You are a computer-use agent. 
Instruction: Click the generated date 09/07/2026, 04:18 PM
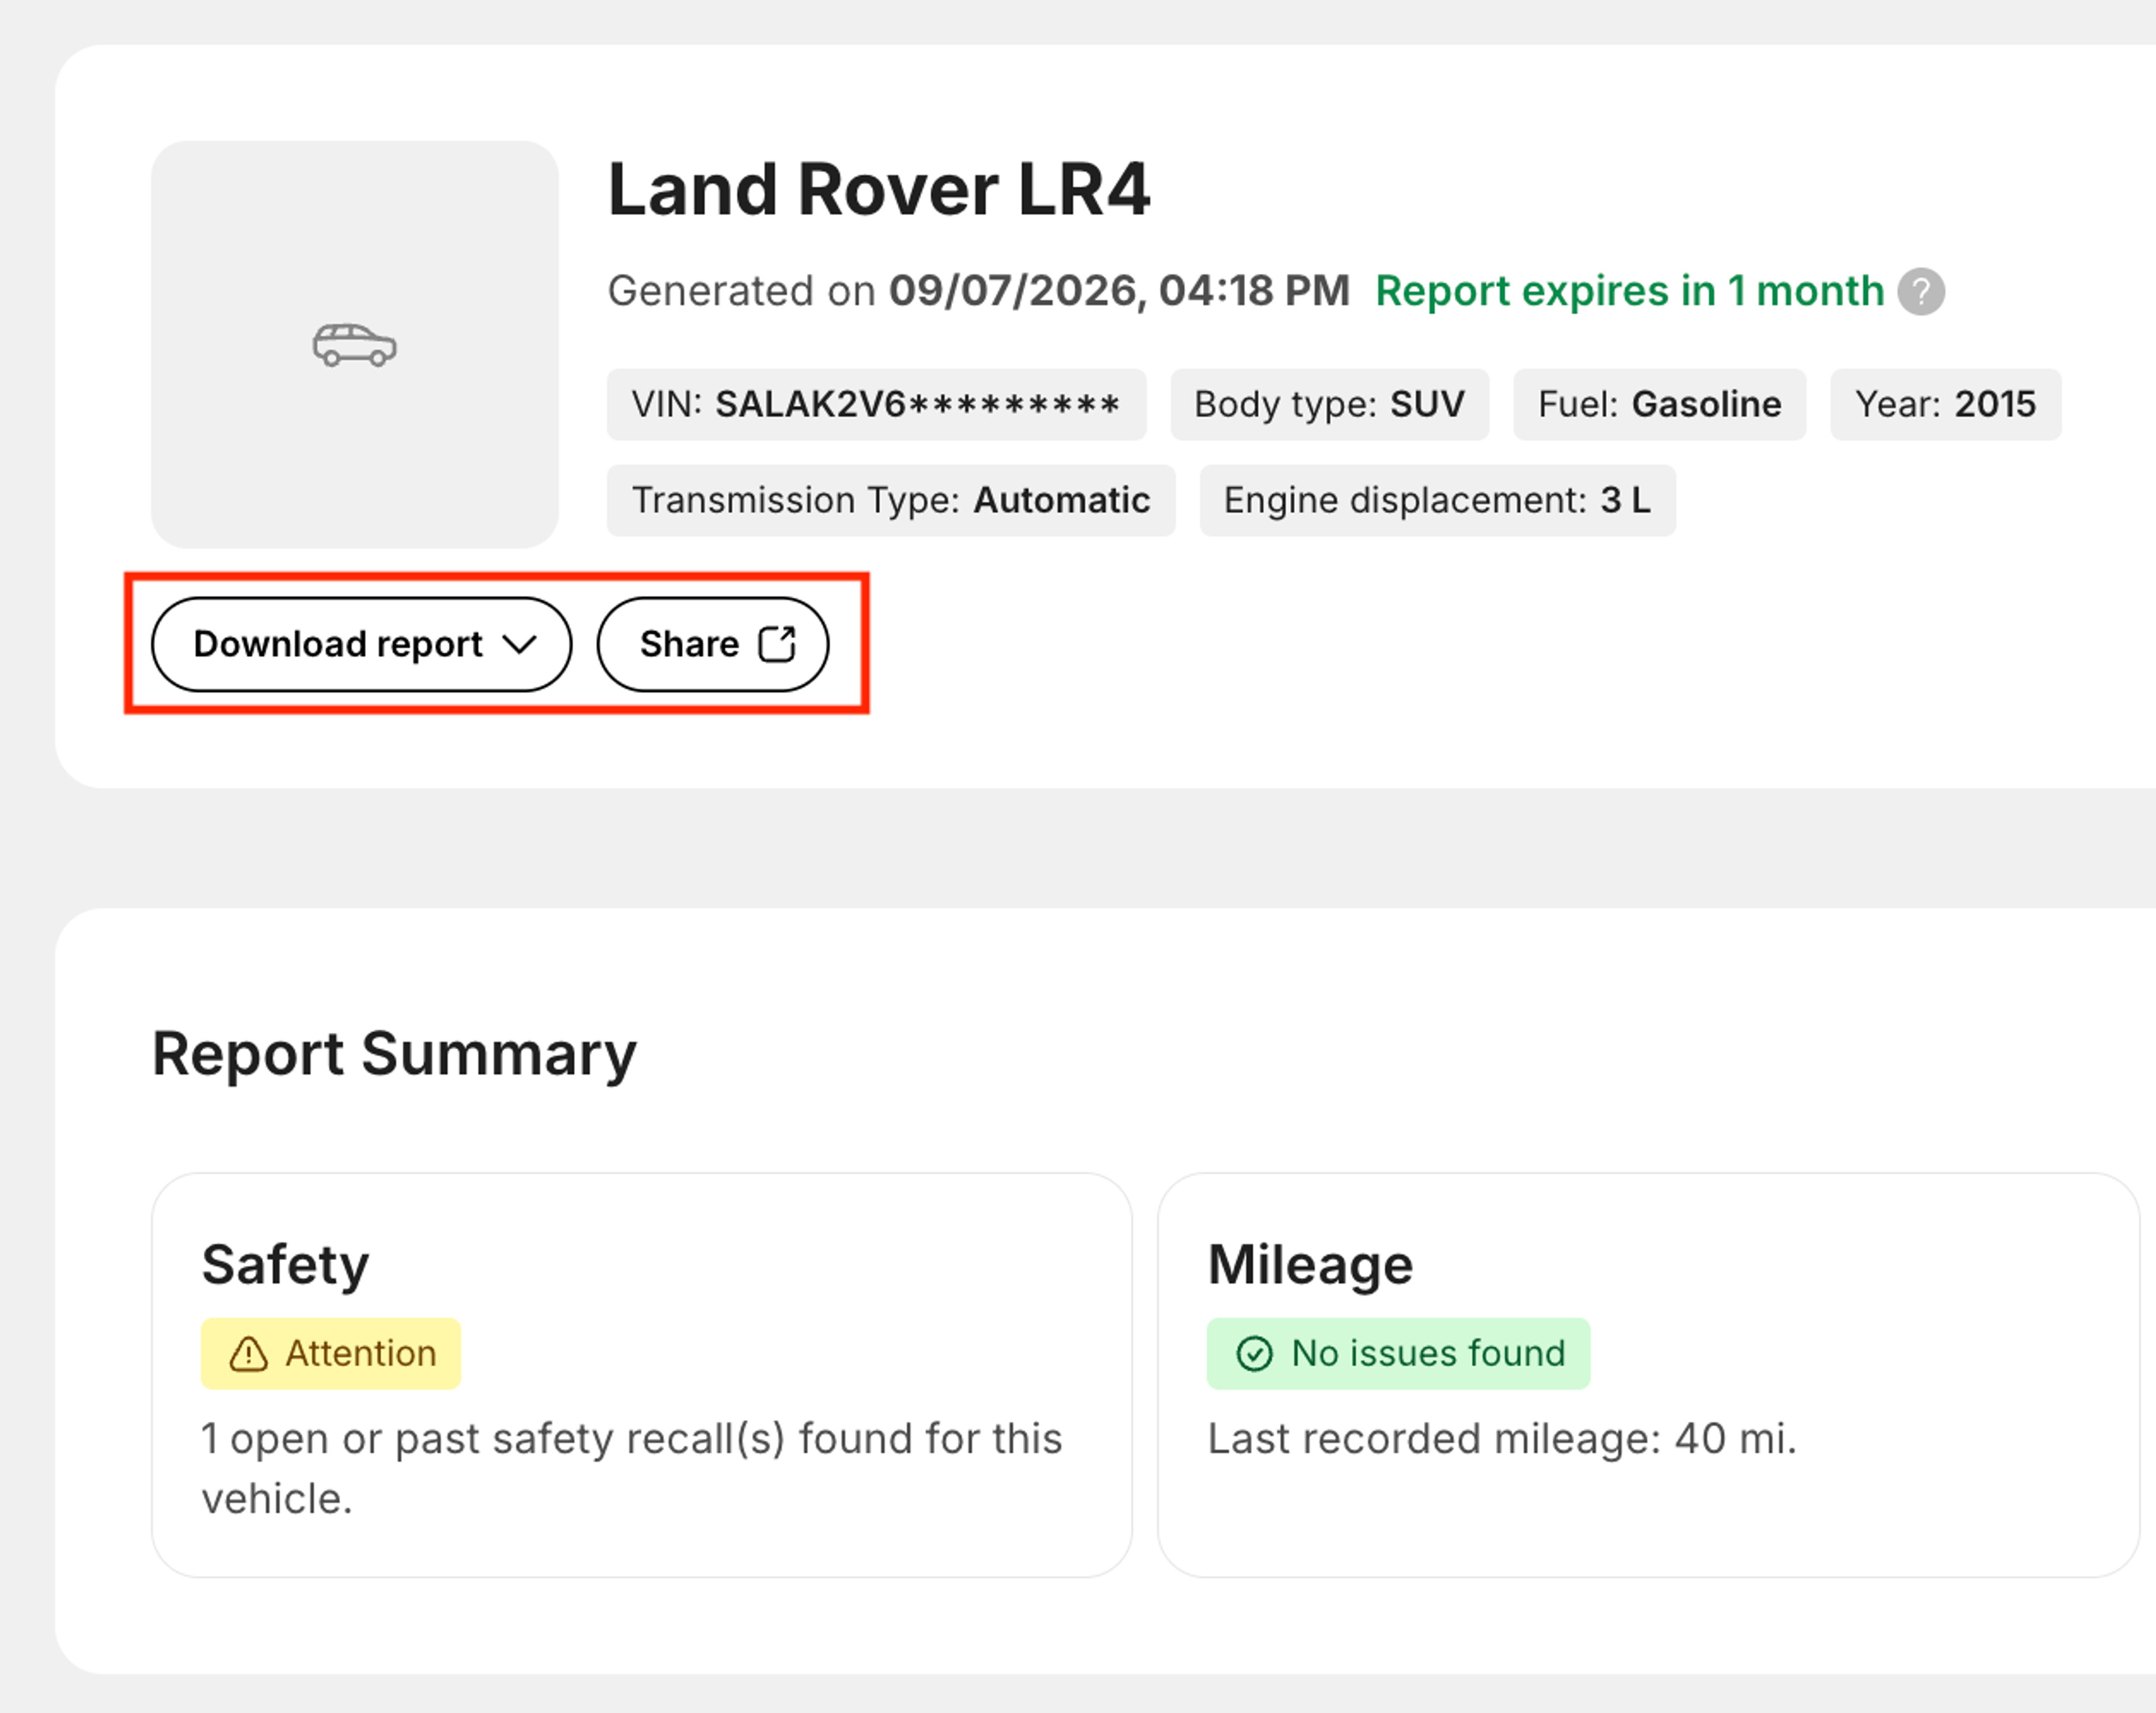(x=1119, y=291)
